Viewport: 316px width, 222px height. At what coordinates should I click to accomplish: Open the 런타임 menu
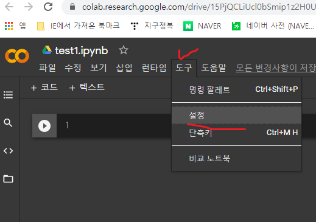(154, 68)
